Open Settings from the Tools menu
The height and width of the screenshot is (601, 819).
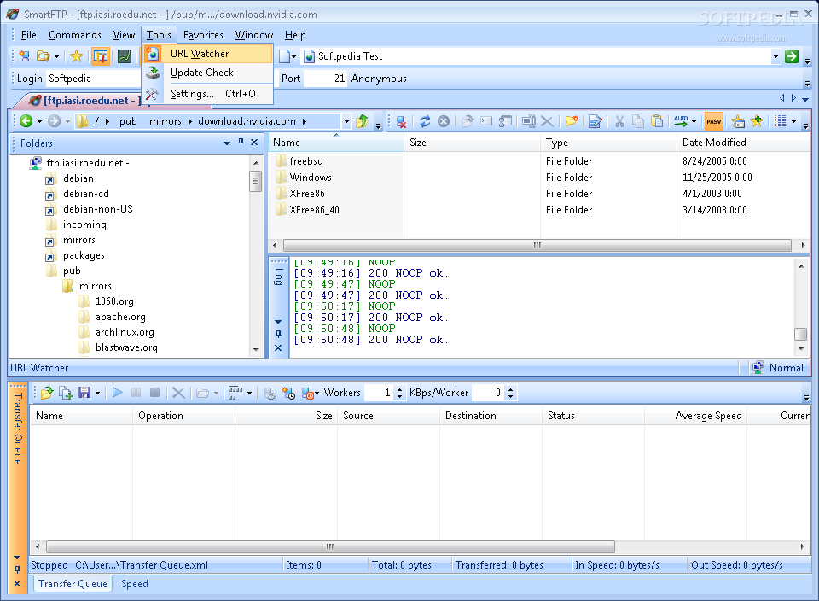tap(208, 94)
